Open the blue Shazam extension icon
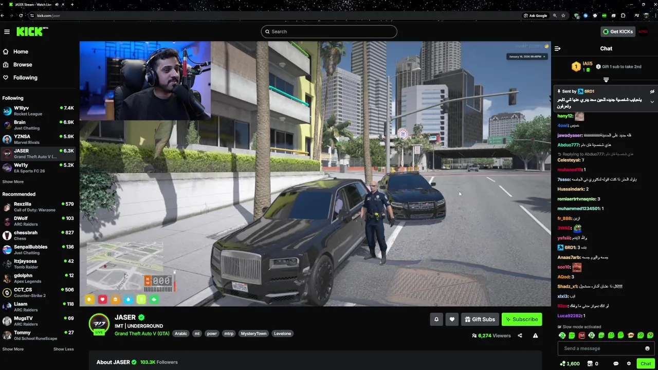The image size is (658, 370). click(586, 15)
